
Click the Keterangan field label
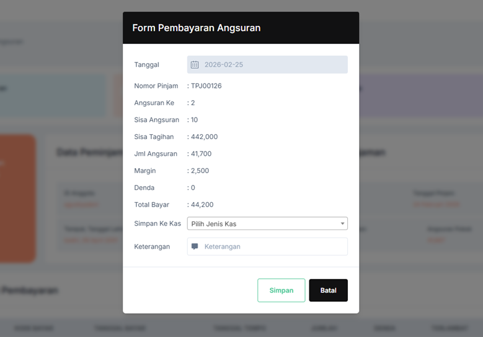[152, 246]
